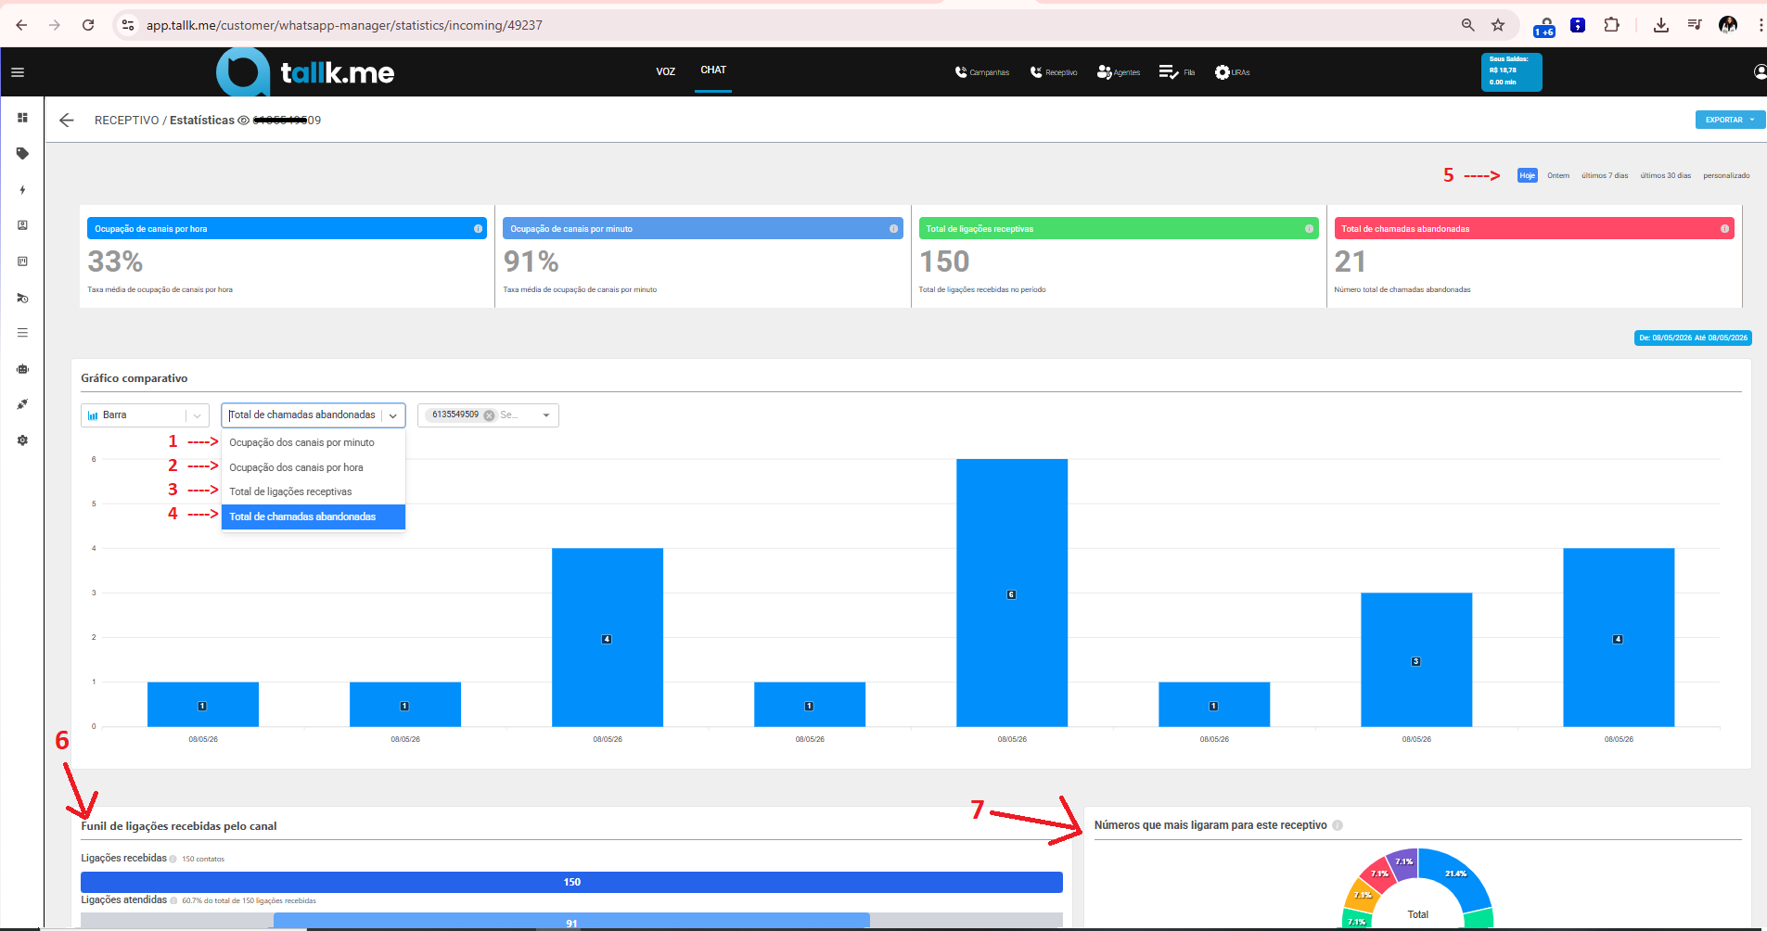Click the browser address bar URL

click(x=344, y=25)
